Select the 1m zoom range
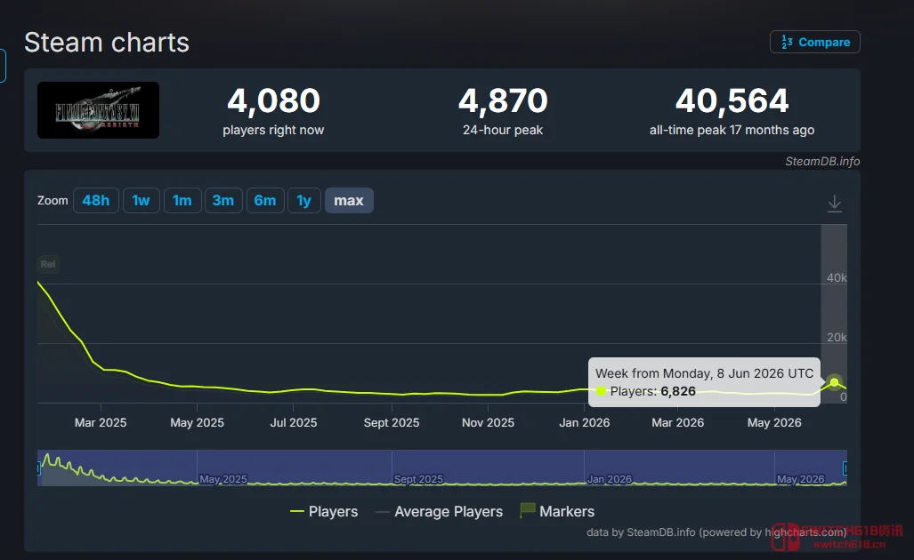This screenshot has height=560, width=914. (182, 200)
